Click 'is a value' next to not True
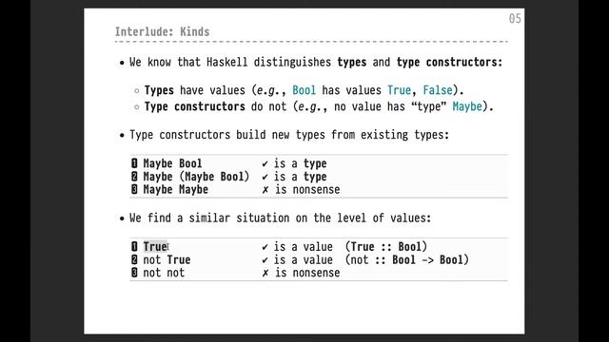Viewport: 609px width, 342px height. tap(304, 259)
